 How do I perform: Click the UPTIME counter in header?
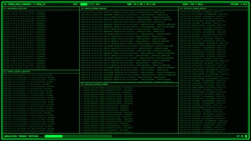pyautogui.click(x=239, y=4)
